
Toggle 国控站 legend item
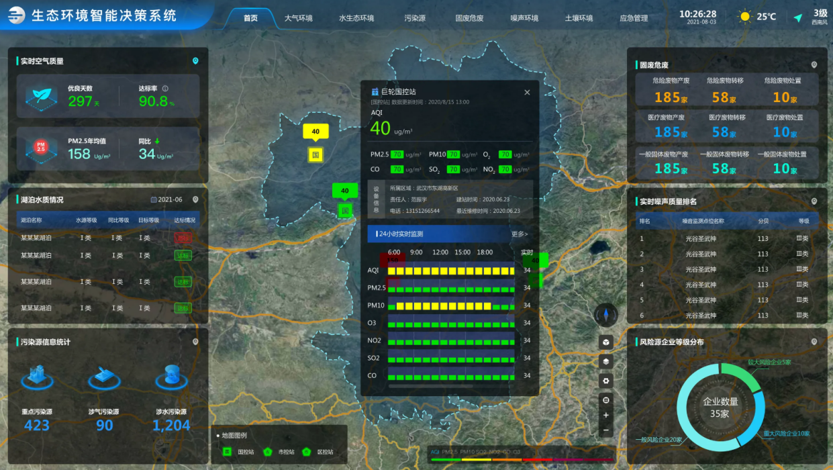tap(227, 452)
